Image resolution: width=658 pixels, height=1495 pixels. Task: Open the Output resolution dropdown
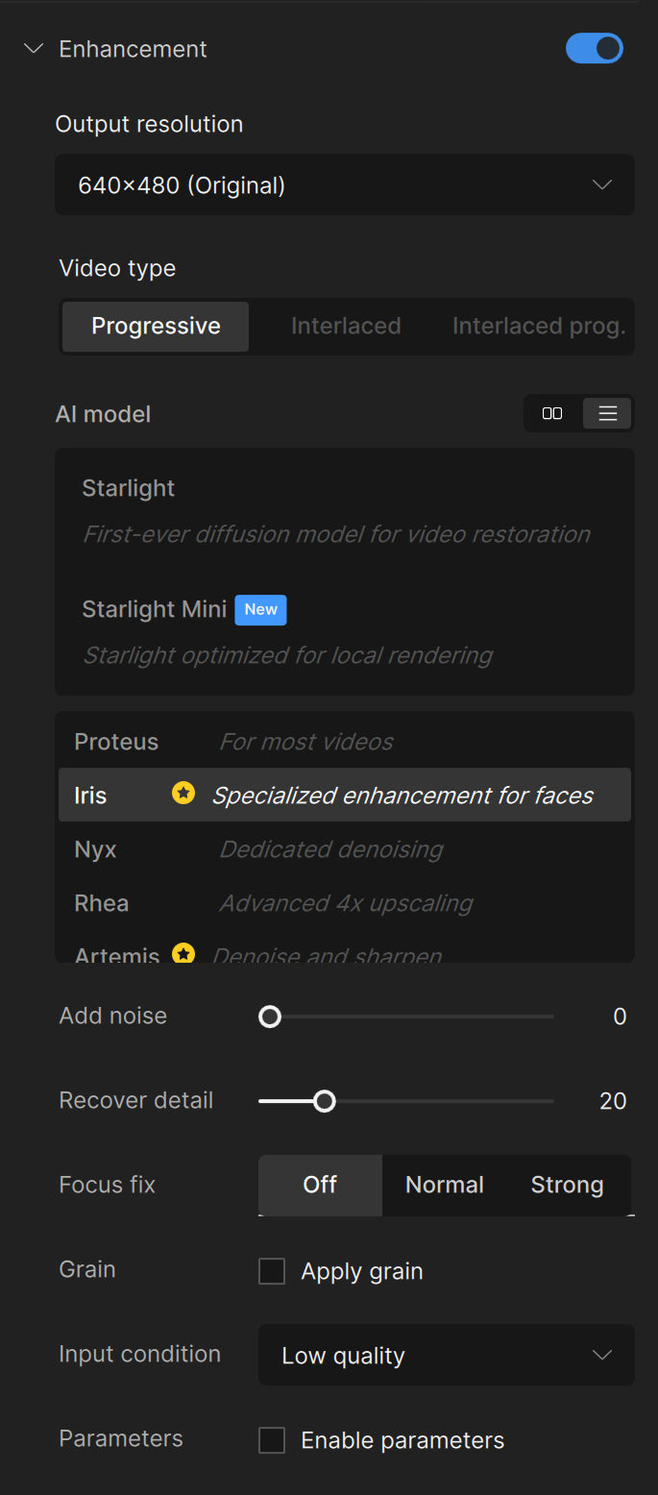[x=344, y=184]
